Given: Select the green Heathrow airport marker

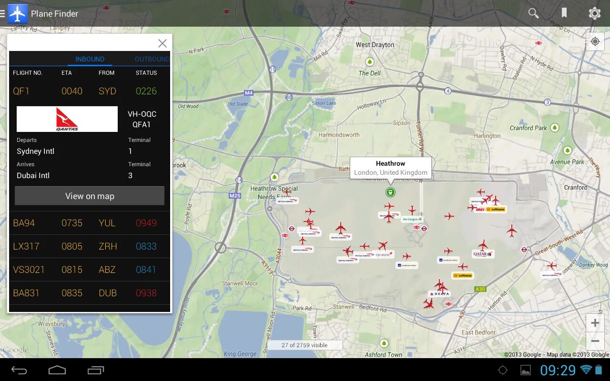Looking at the screenshot, I should pos(390,192).
